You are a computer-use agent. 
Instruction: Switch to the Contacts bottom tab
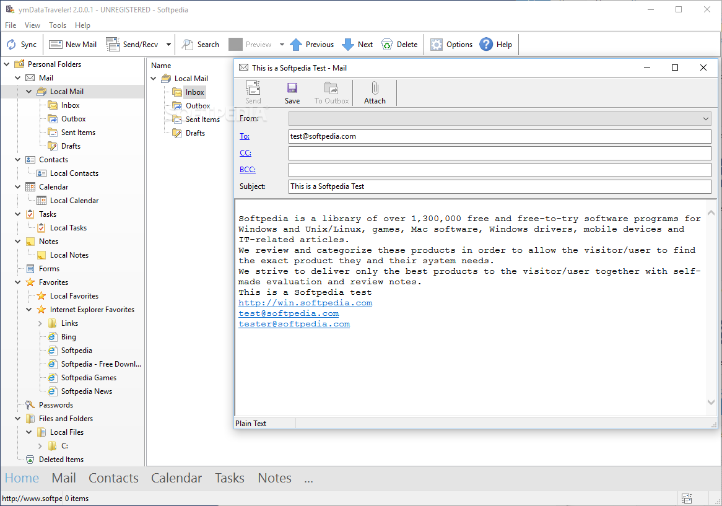(x=113, y=478)
